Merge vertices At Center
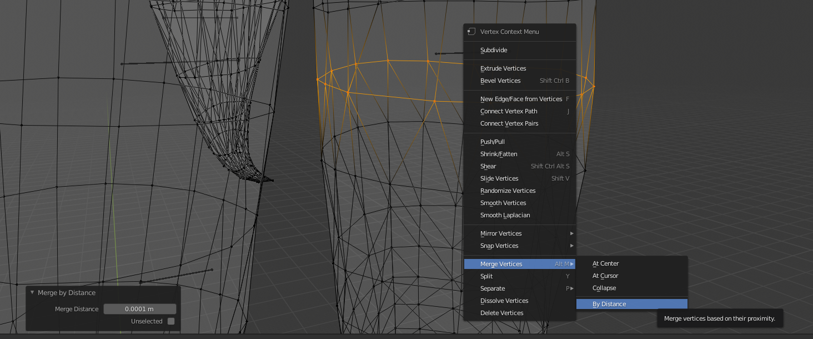The width and height of the screenshot is (813, 339). (632, 263)
